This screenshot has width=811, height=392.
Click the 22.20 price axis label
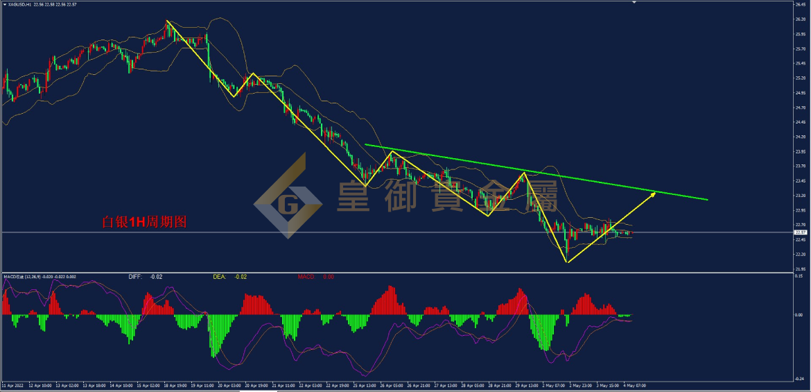click(801, 254)
